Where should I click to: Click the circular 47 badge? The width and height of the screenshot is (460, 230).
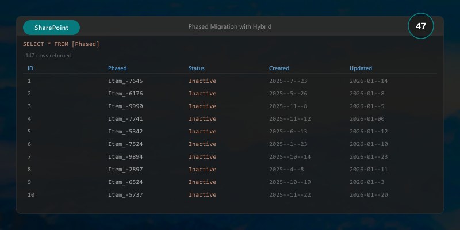(x=421, y=26)
